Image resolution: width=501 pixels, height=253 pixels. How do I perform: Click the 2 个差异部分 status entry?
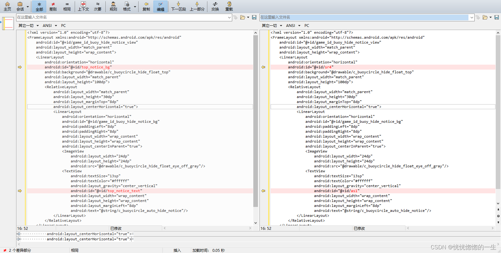20,250
